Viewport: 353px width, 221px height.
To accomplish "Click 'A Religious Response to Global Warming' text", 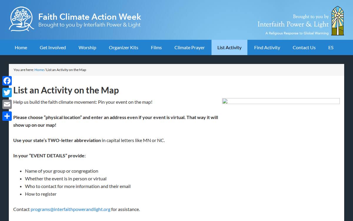I will click(x=297, y=33).
